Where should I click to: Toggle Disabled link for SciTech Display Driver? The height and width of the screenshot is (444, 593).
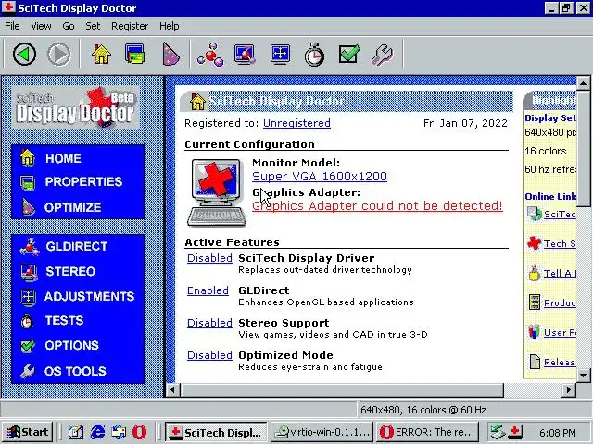(x=209, y=258)
